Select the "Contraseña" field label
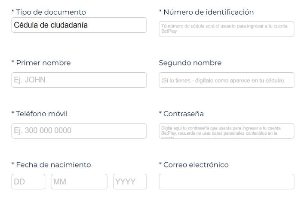The height and width of the screenshot is (207, 301). coord(184,114)
